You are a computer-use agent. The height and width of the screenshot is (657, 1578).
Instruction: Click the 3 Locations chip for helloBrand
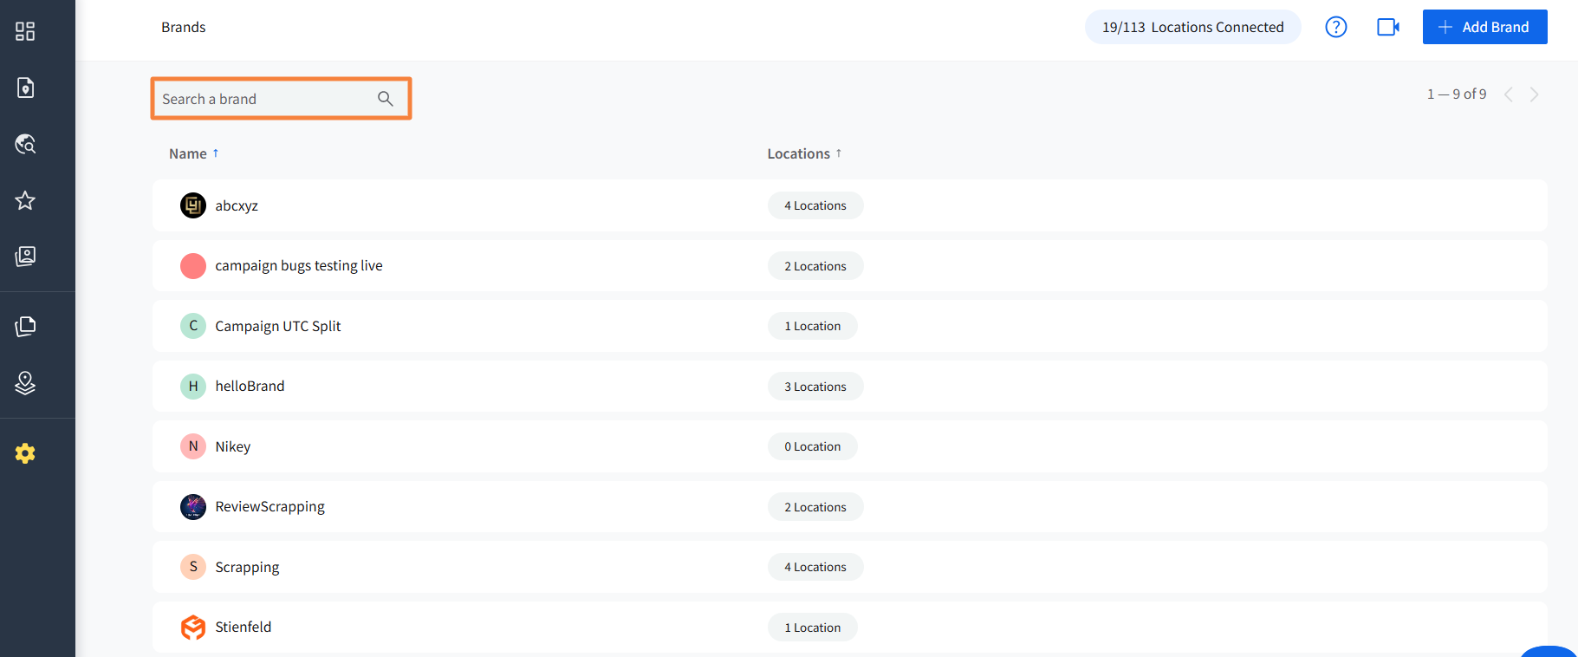click(x=815, y=387)
